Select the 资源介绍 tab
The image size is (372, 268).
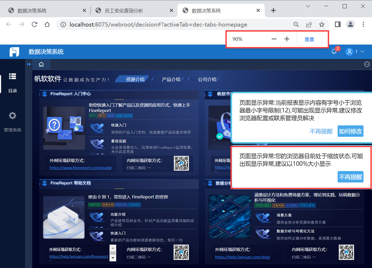(135, 79)
